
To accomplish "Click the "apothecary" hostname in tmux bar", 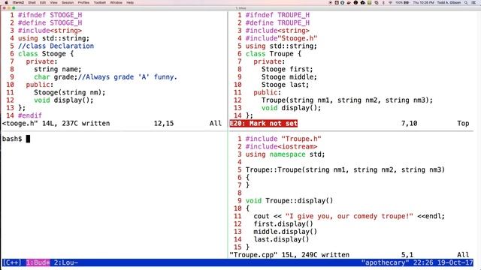I will (385, 262).
